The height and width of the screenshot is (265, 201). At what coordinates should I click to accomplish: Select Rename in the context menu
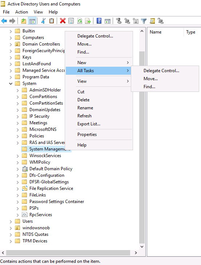coord(99,108)
